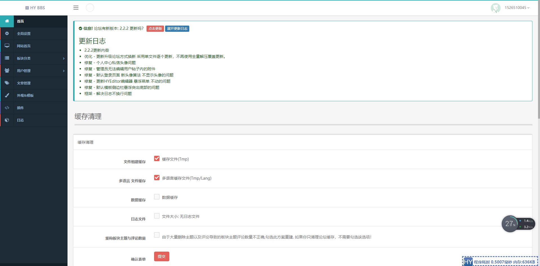Uncheck the 缓存文件(Tmp) checkbox
This screenshot has width=540, height=266.
(x=157, y=159)
